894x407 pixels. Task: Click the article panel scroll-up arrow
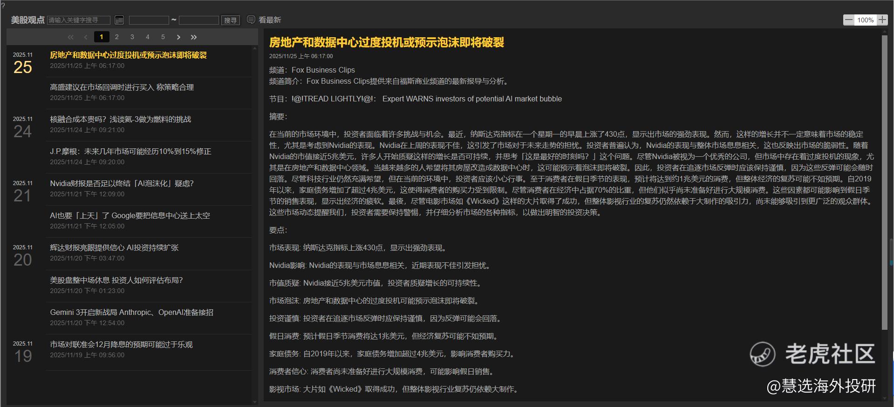[885, 33]
